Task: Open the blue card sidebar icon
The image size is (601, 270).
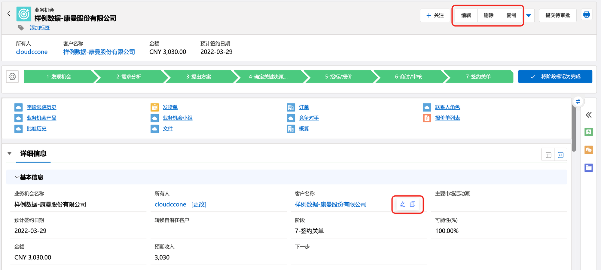Action: [588, 167]
